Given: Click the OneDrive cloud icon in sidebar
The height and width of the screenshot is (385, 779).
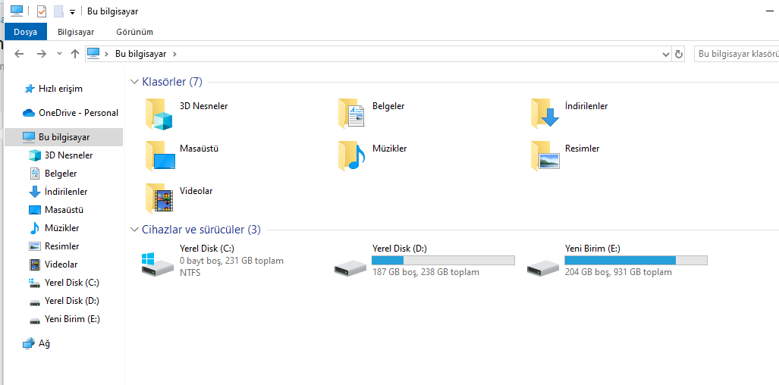Looking at the screenshot, I should point(29,113).
